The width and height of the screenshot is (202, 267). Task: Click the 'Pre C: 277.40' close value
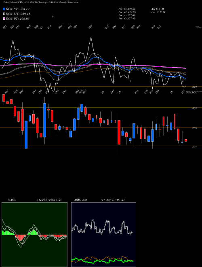[x=127, y=19]
